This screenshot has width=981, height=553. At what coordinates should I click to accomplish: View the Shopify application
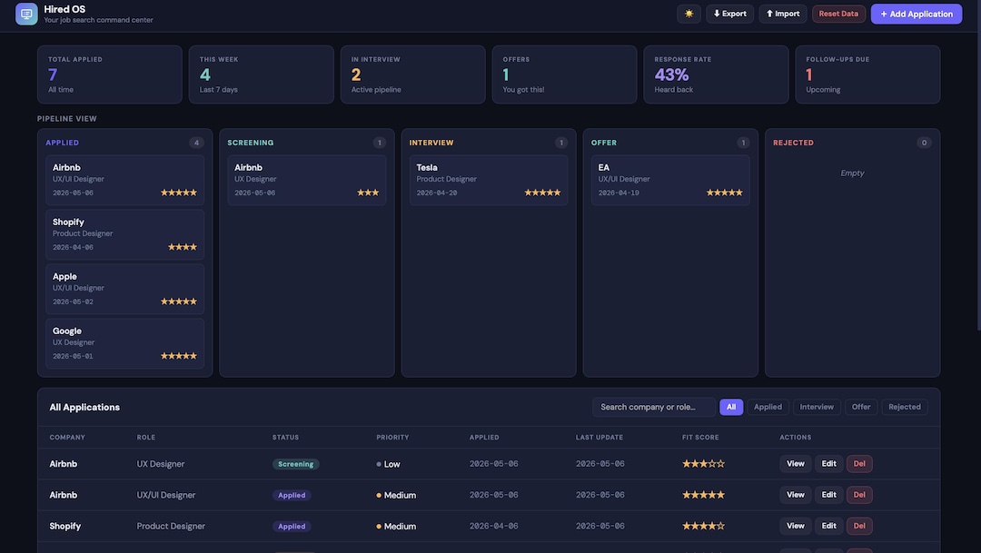pos(795,526)
